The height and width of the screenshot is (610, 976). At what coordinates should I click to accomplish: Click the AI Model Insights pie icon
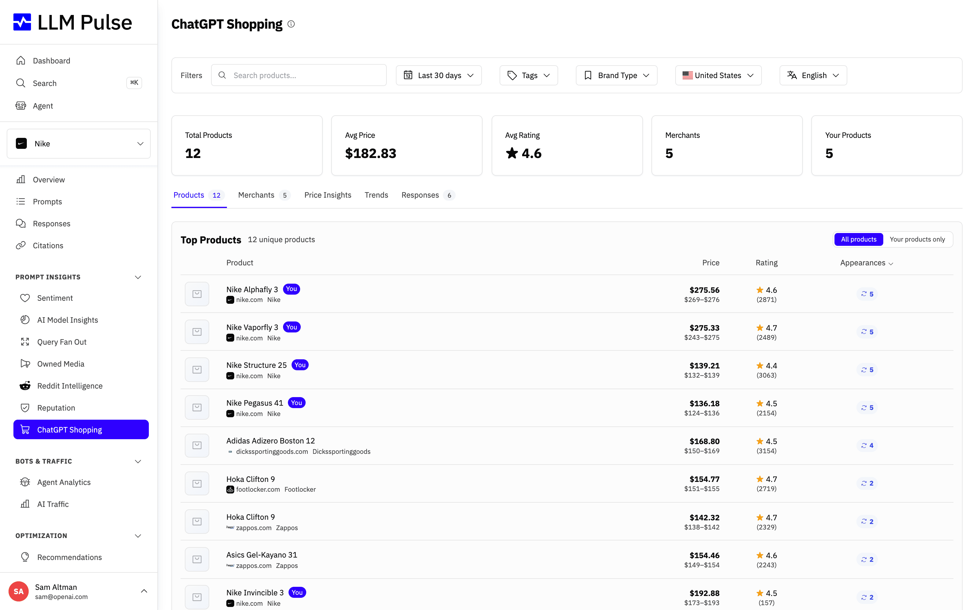click(x=25, y=320)
